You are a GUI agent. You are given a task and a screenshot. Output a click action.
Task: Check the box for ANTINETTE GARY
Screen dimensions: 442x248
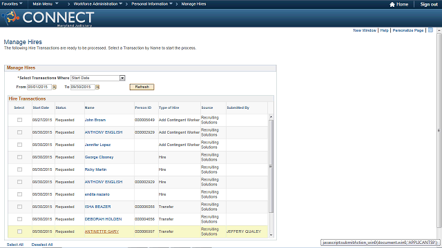click(x=19, y=231)
